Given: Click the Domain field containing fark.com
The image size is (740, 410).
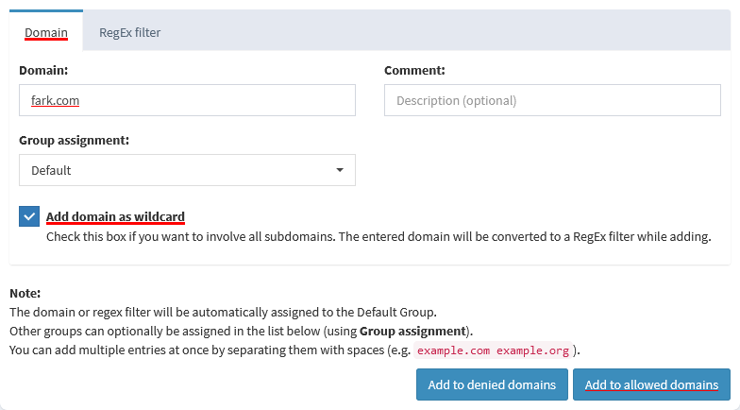Looking at the screenshot, I should coord(187,100).
